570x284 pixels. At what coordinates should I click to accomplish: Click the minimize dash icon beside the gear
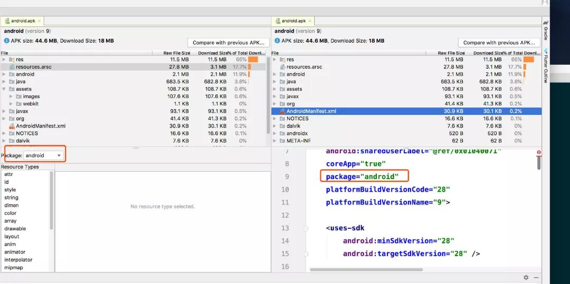(536, 277)
